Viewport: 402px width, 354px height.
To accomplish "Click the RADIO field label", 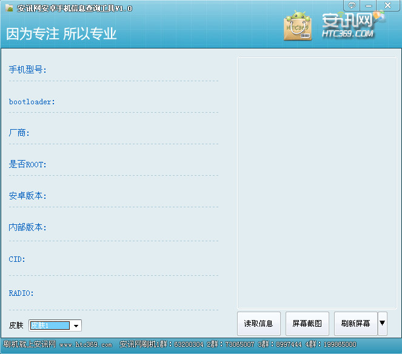I will point(21,293).
